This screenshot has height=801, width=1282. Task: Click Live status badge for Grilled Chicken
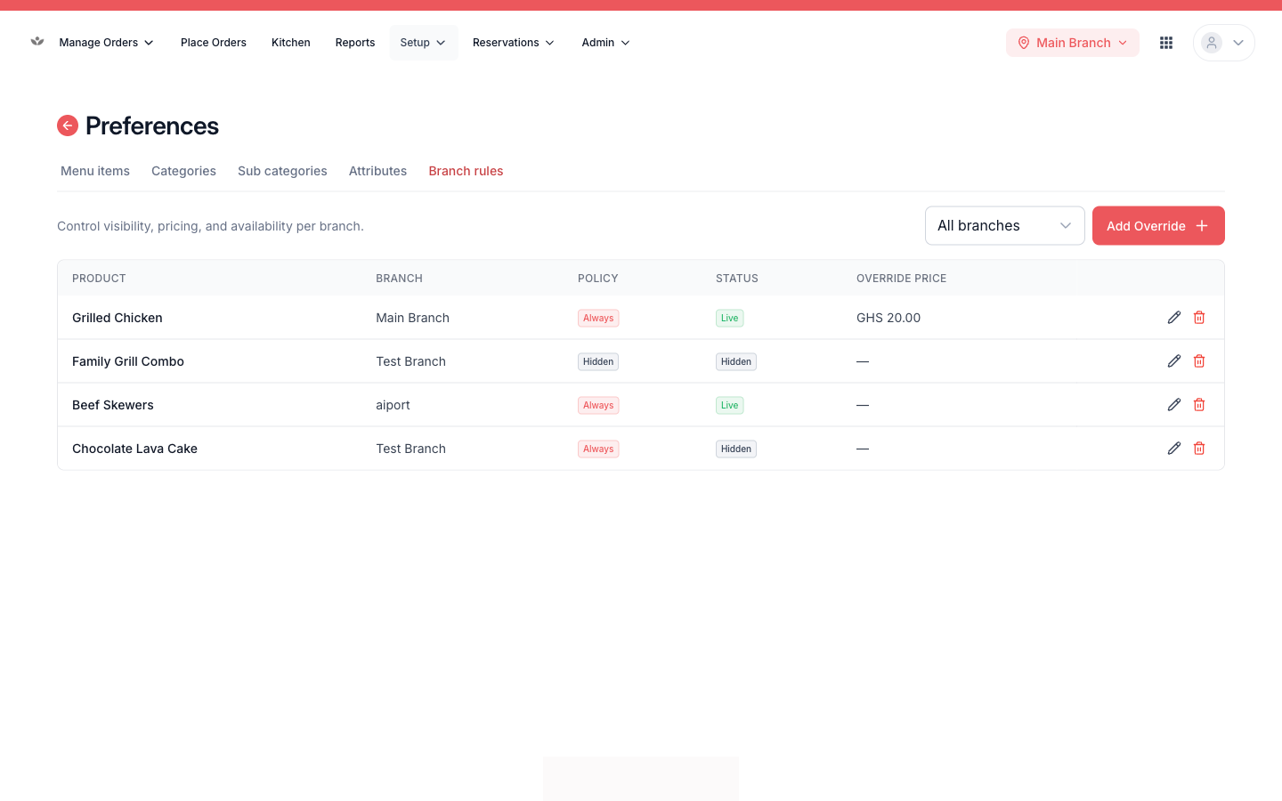coord(730,318)
